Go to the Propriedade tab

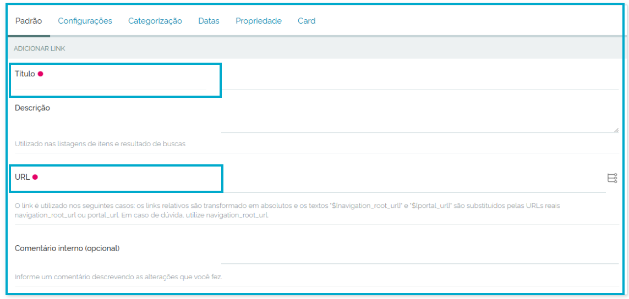[x=259, y=21]
